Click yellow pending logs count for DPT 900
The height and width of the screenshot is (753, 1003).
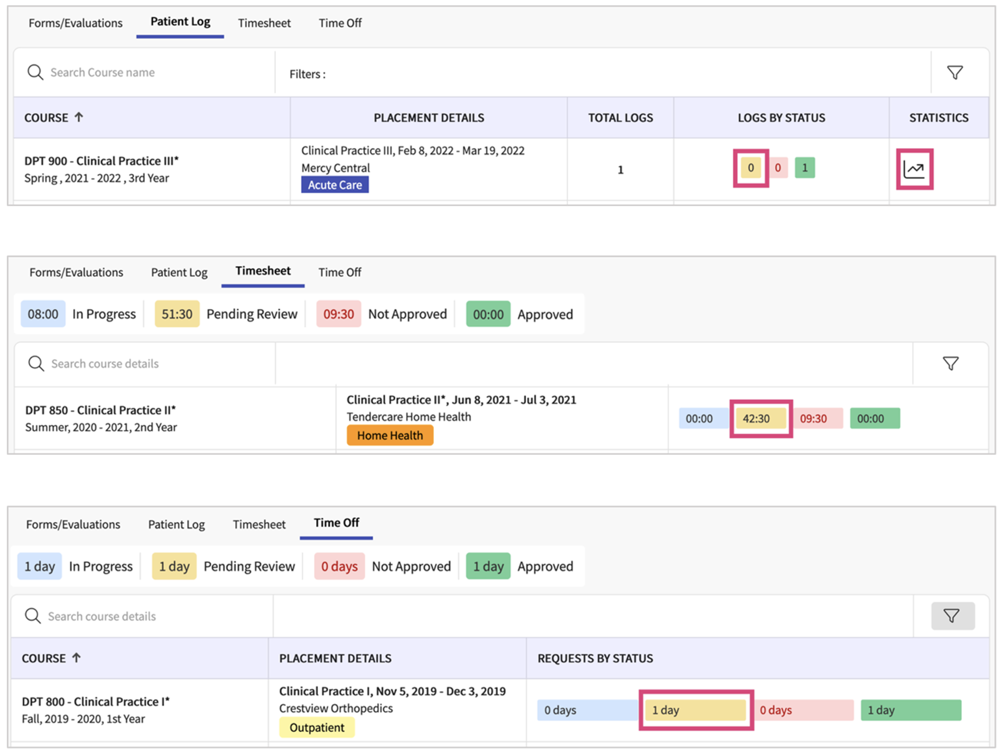(750, 168)
